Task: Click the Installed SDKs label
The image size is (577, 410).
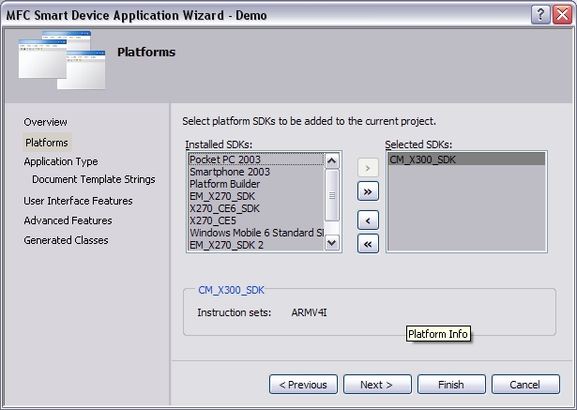Action: (219, 144)
